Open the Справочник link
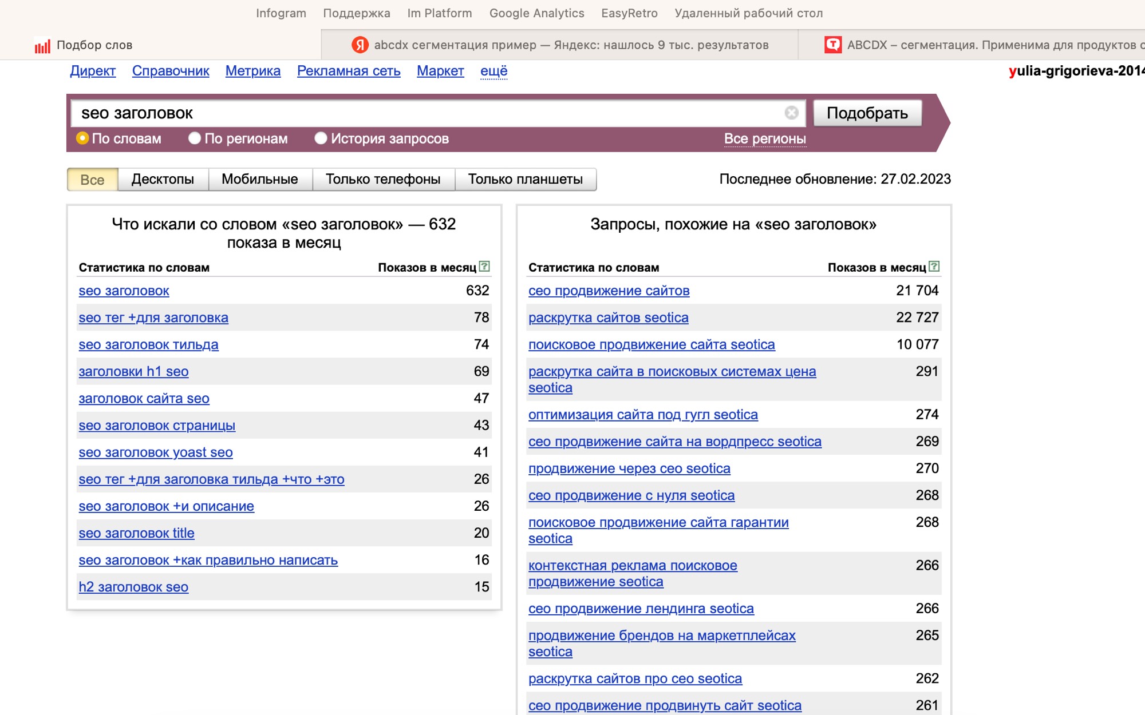1145x715 pixels. 171,71
